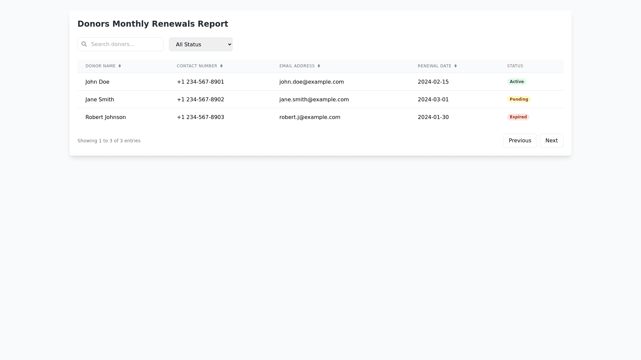
Task: Click the Active status badge
Action: pos(516,82)
